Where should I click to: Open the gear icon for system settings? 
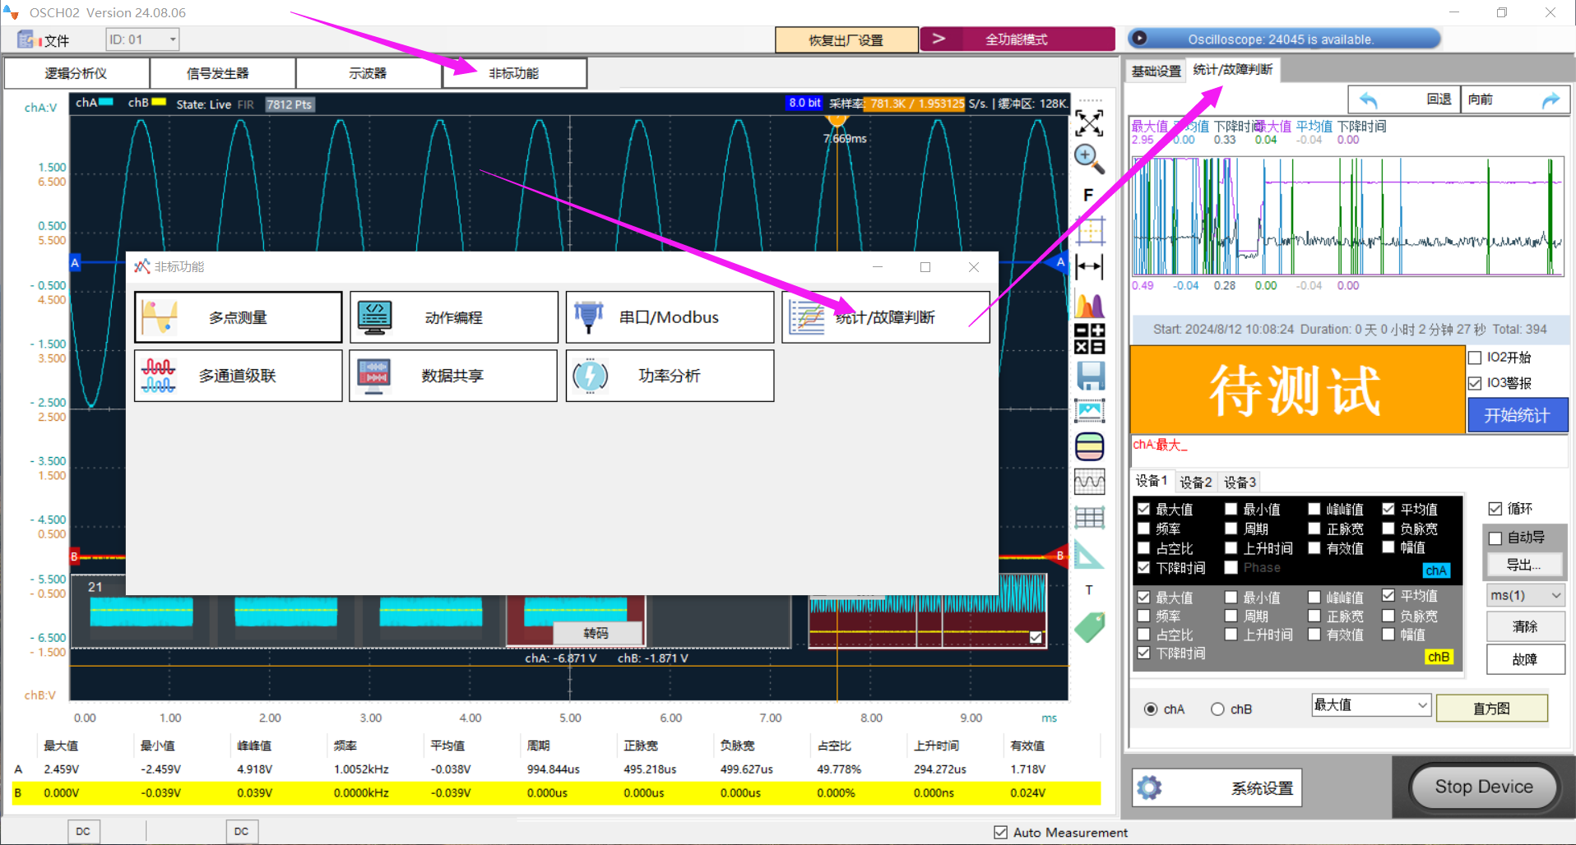tap(1149, 787)
